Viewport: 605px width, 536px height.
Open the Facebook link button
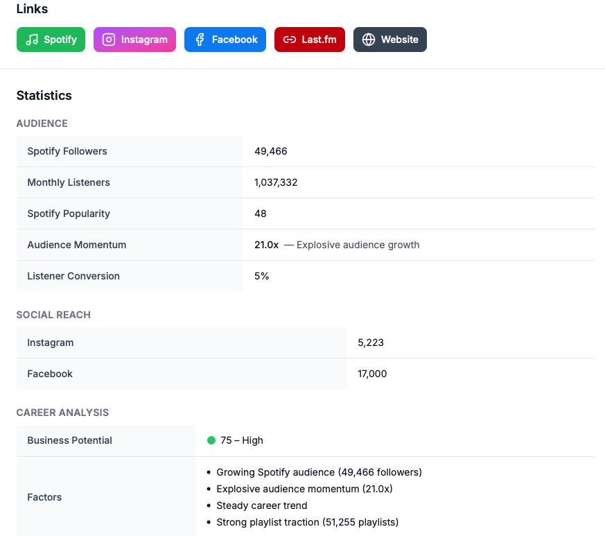225,40
